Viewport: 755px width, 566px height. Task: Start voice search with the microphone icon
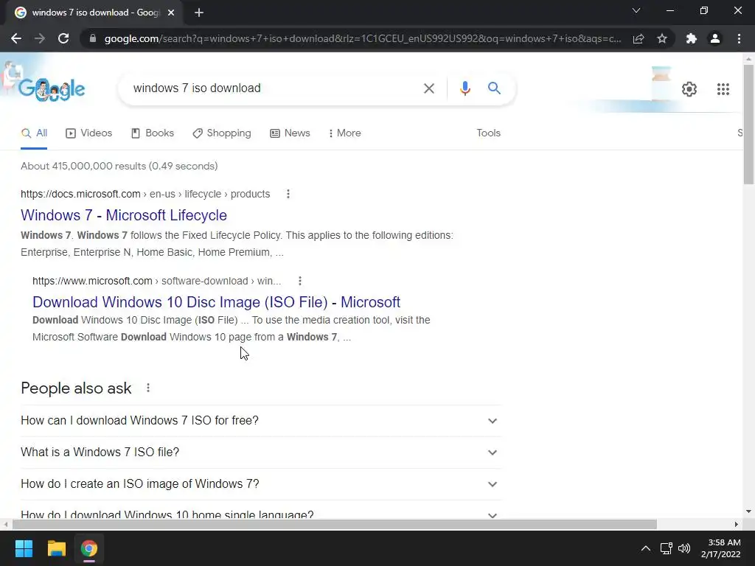[x=465, y=88]
